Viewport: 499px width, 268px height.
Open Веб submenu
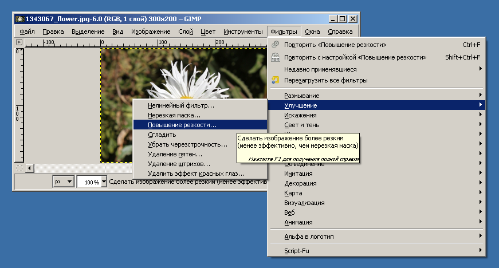pos(376,212)
